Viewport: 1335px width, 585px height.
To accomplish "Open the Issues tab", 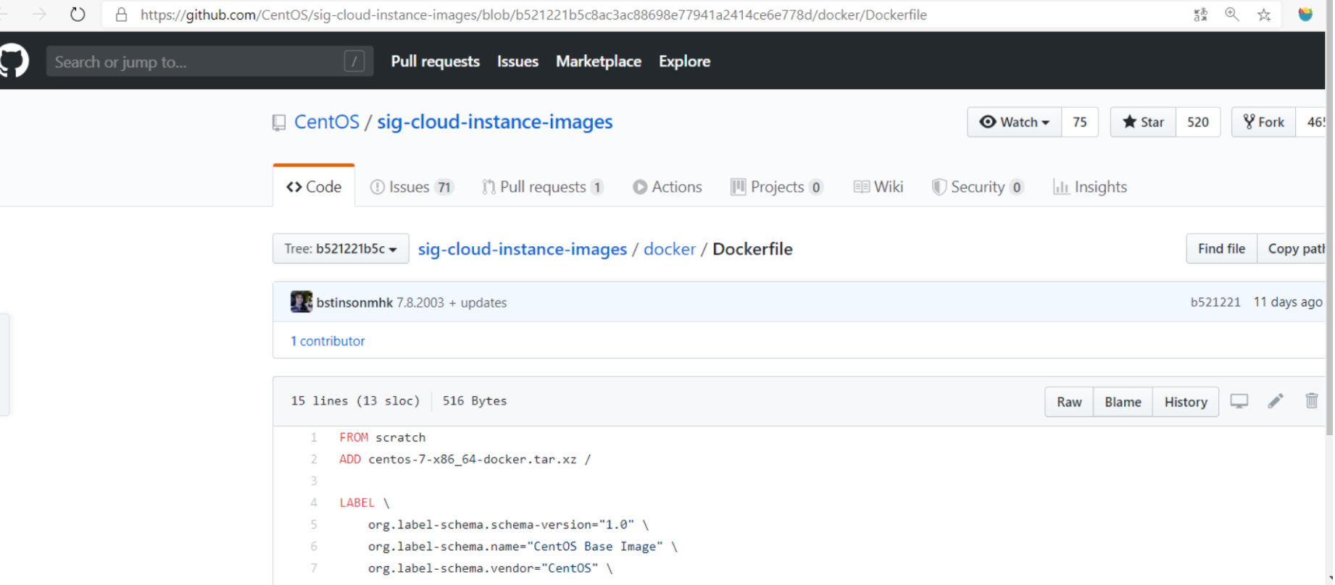I will 412,187.
